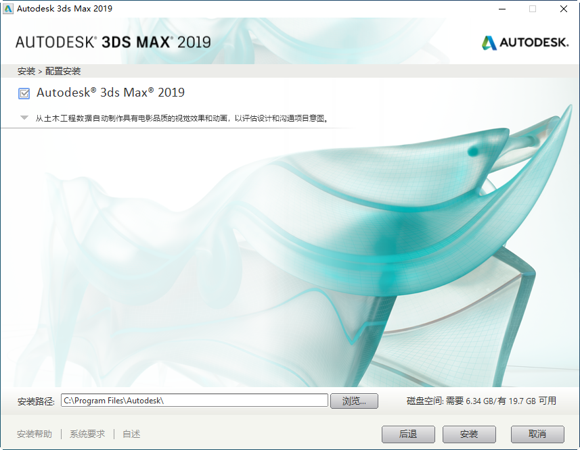Click the description text starting 从土木工程数据
The height and width of the screenshot is (450, 580).
click(181, 118)
